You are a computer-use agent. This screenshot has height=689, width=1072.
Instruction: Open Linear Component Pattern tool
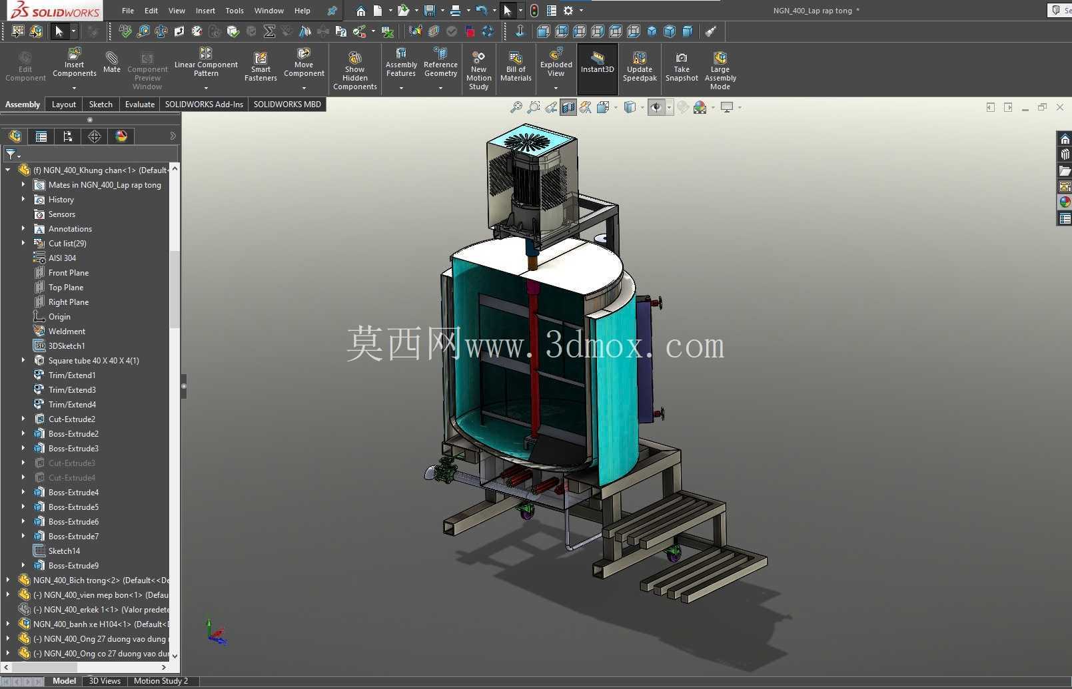click(x=206, y=64)
